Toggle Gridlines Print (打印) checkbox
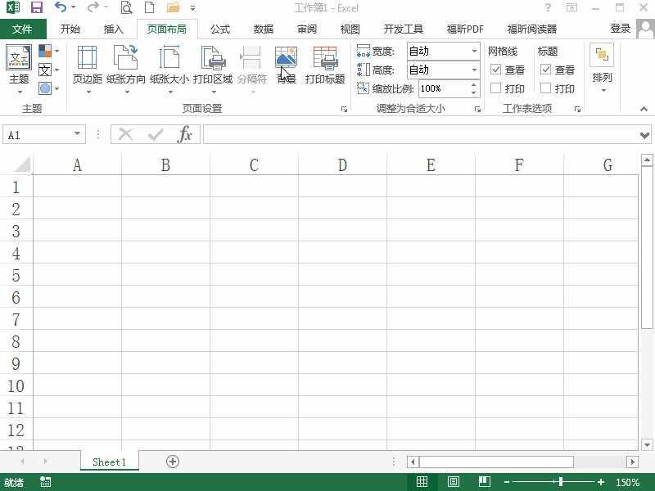Image resolution: width=655 pixels, height=491 pixels. pyautogui.click(x=495, y=88)
